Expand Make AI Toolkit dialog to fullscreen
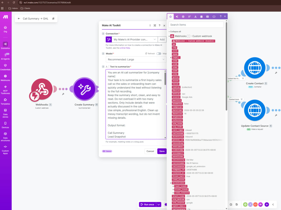 (155, 25)
